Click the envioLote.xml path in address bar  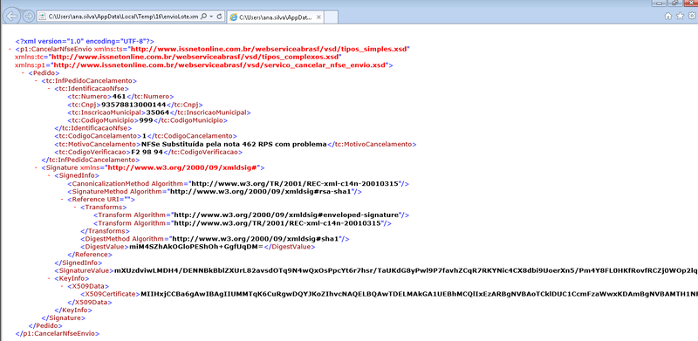coord(123,17)
